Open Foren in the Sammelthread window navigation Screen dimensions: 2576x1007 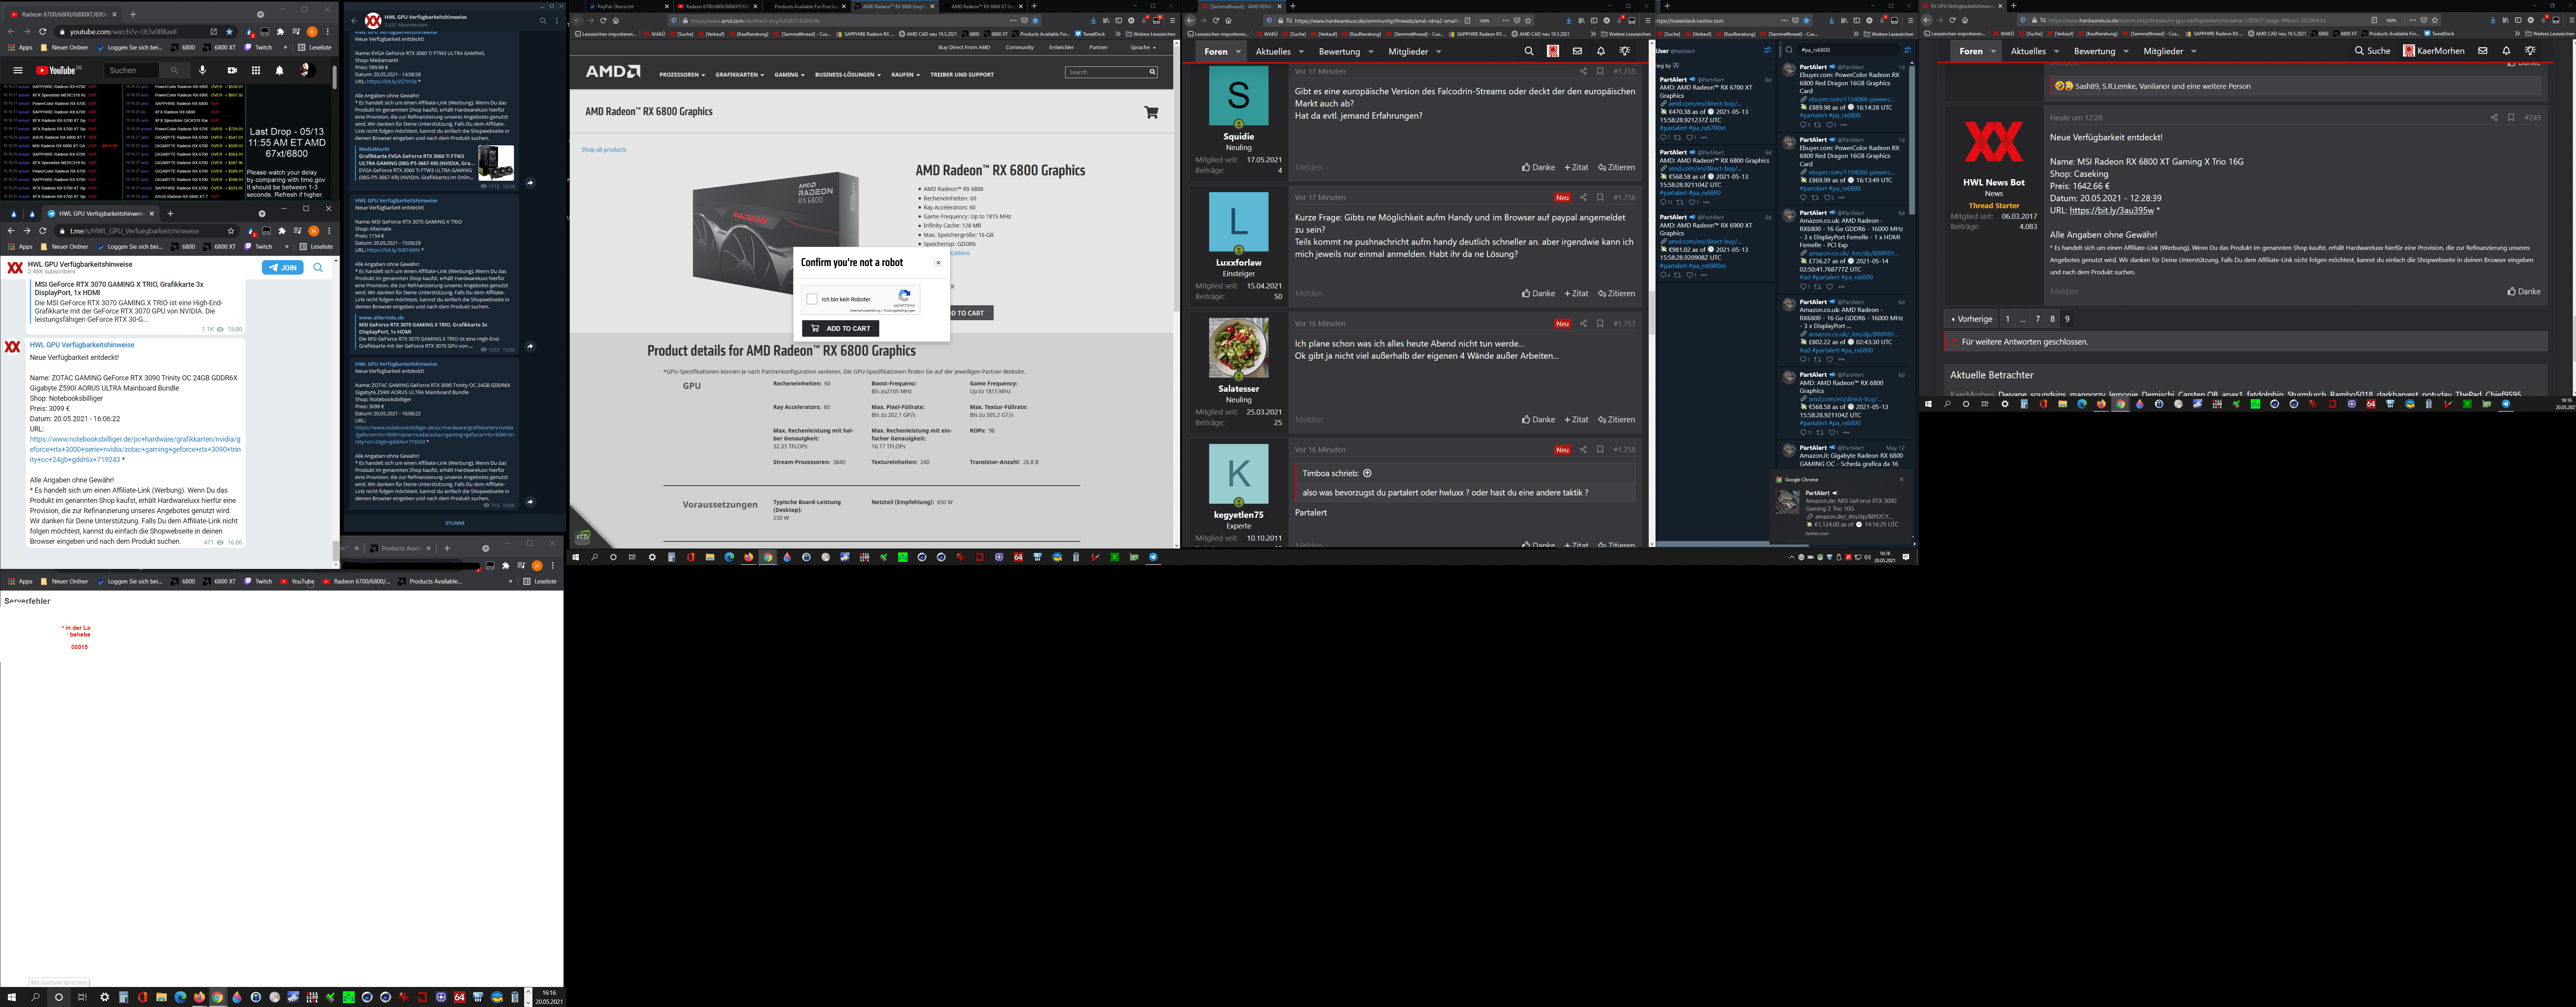[1215, 51]
